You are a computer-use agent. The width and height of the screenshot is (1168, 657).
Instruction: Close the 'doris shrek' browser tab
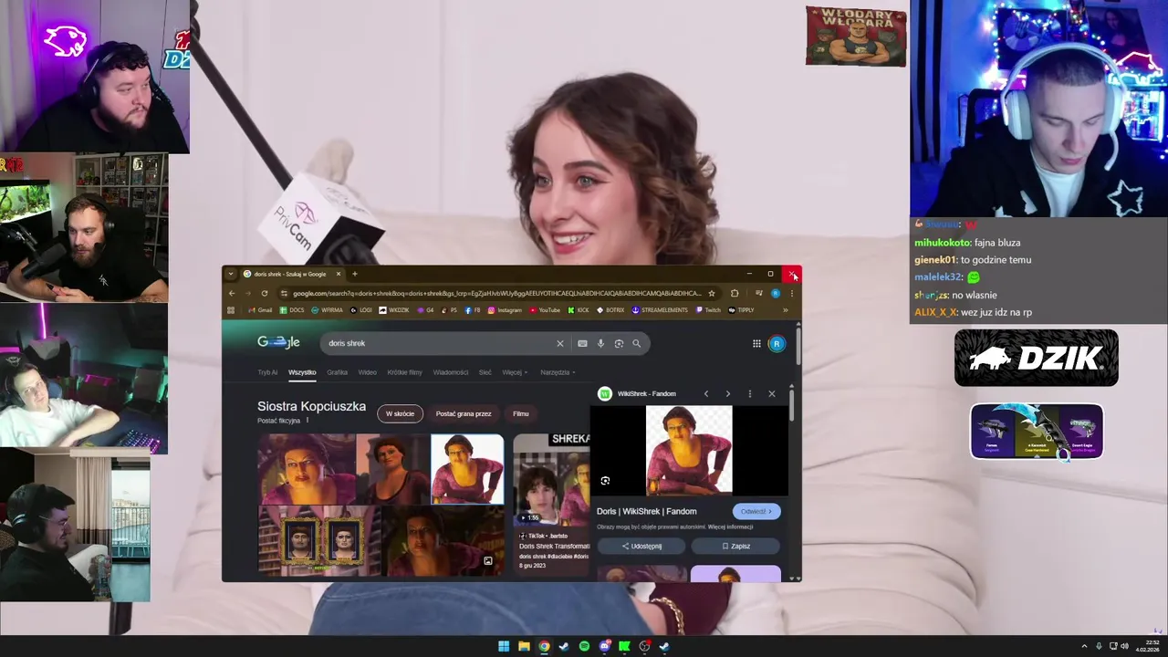(x=339, y=274)
